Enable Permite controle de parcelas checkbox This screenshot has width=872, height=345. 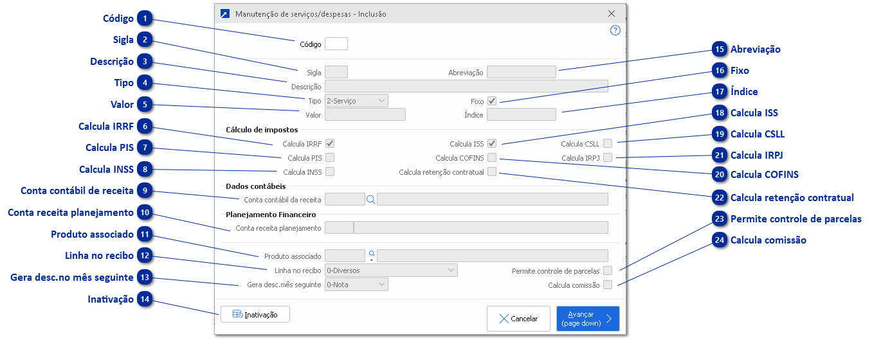pos(608,271)
